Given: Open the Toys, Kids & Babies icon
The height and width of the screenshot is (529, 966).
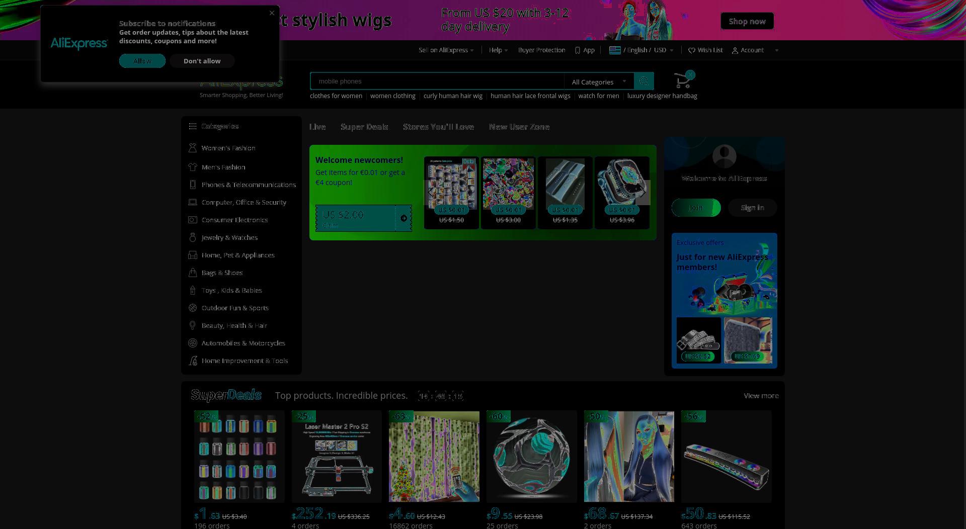Looking at the screenshot, I should (193, 290).
